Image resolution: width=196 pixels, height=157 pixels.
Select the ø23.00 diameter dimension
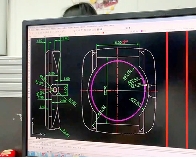(136, 102)
